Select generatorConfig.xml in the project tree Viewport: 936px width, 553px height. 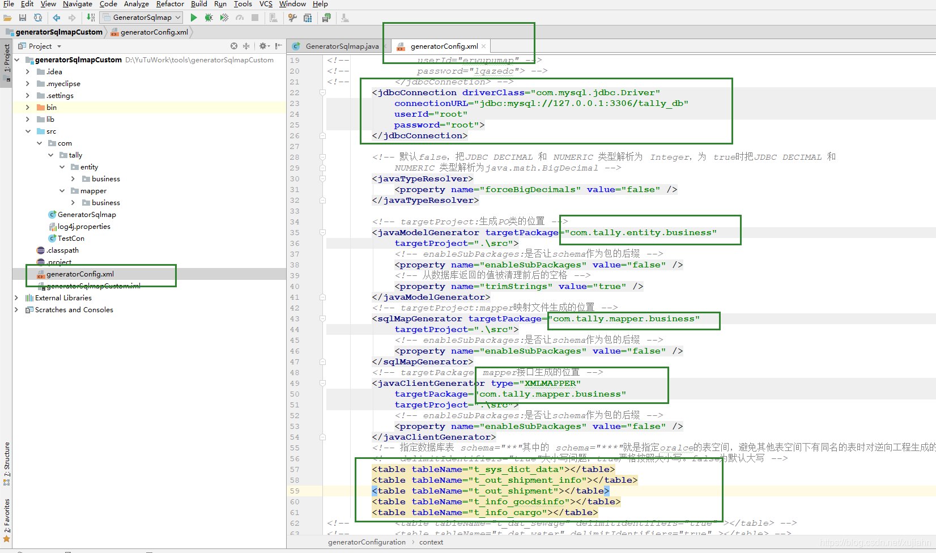pos(80,274)
